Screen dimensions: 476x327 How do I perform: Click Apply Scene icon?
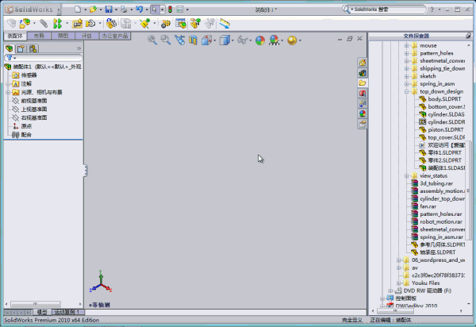click(274, 40)
